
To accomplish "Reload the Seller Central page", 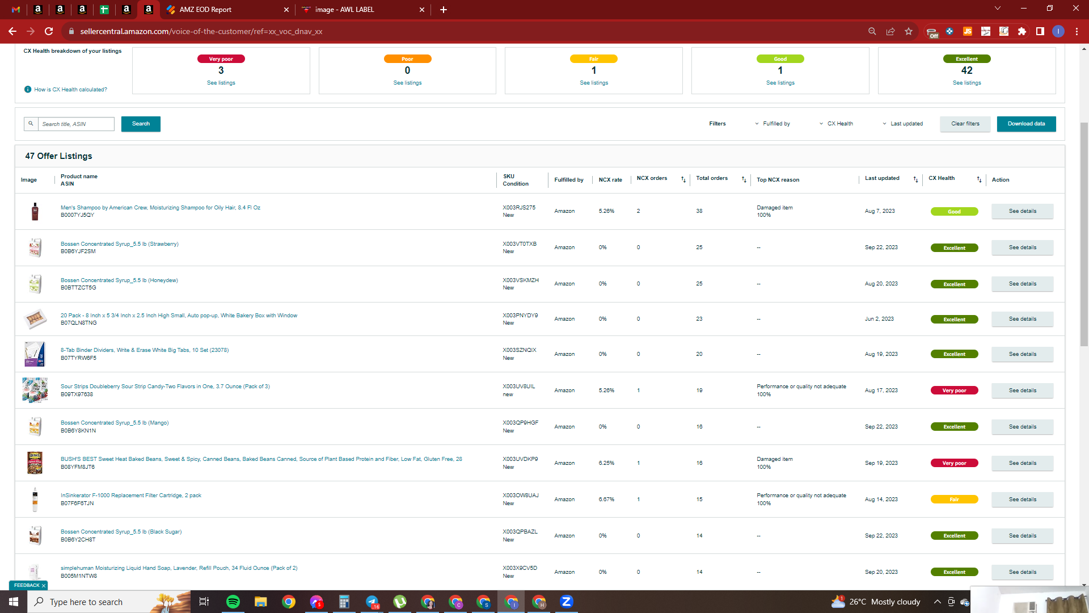I will point(49,31).
